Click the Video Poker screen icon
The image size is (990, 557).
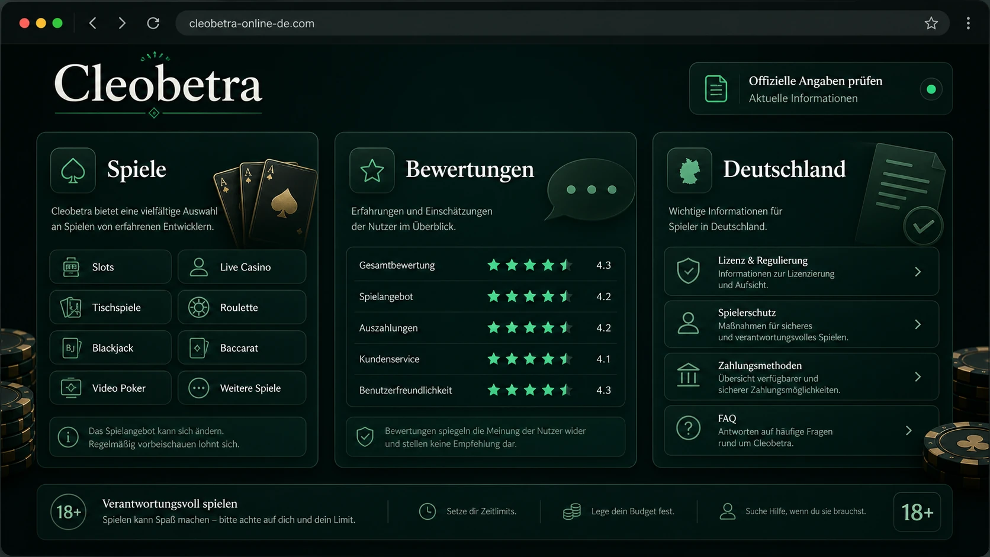click(71, 388)
